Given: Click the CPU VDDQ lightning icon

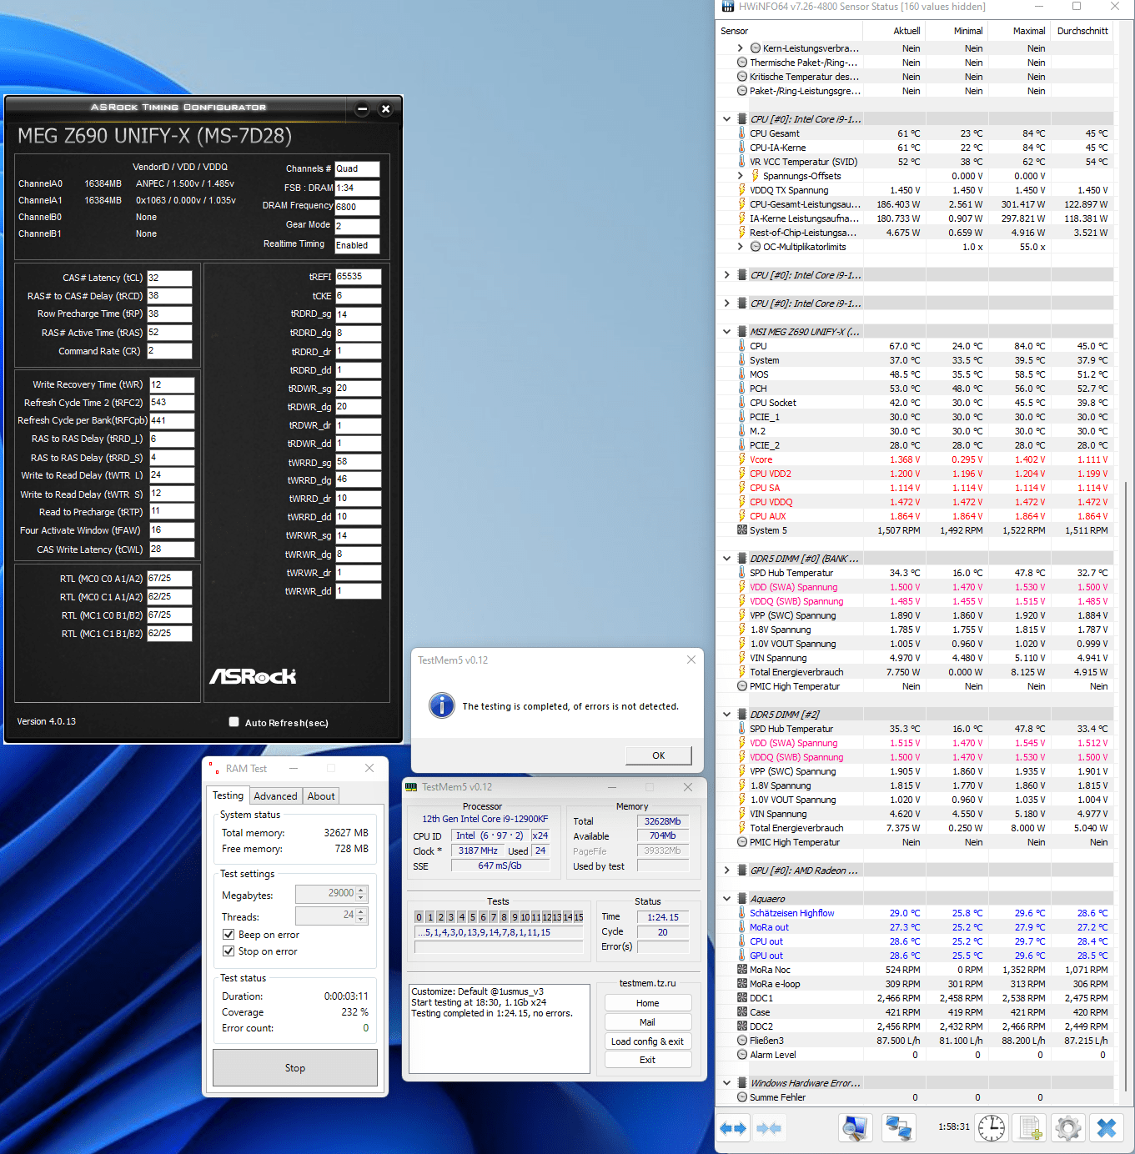Looking at the screenshot, I should tap(741, 501).
